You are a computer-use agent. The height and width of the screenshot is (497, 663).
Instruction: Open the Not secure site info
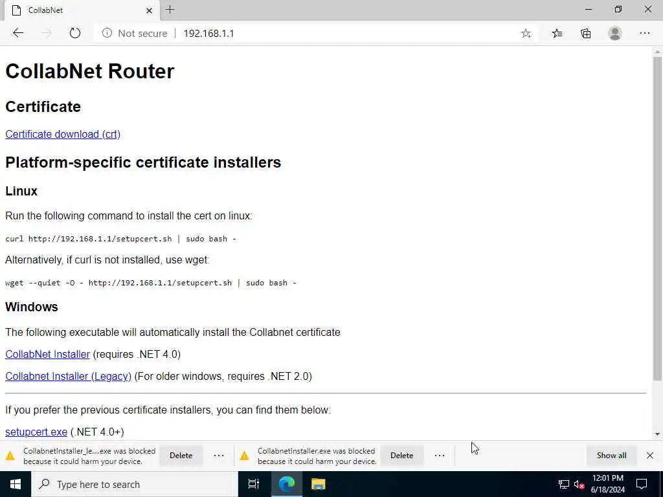pyautogui.click(x=135, y=34)
